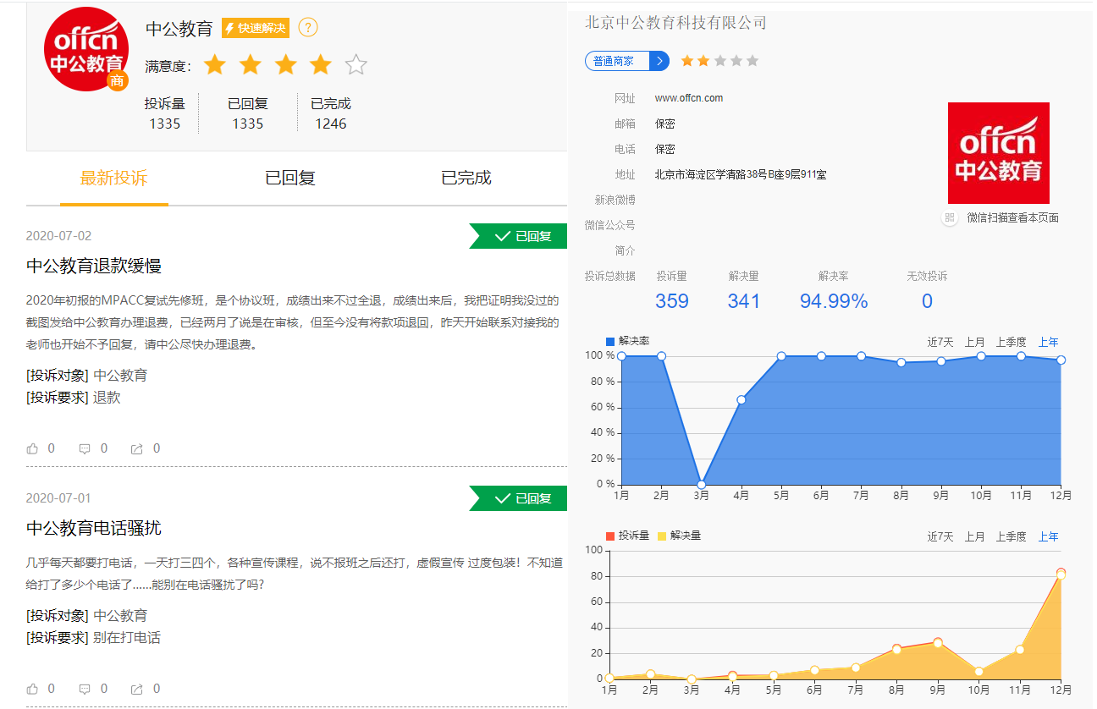Click the www.offcn.com website link

pos(689,98)
